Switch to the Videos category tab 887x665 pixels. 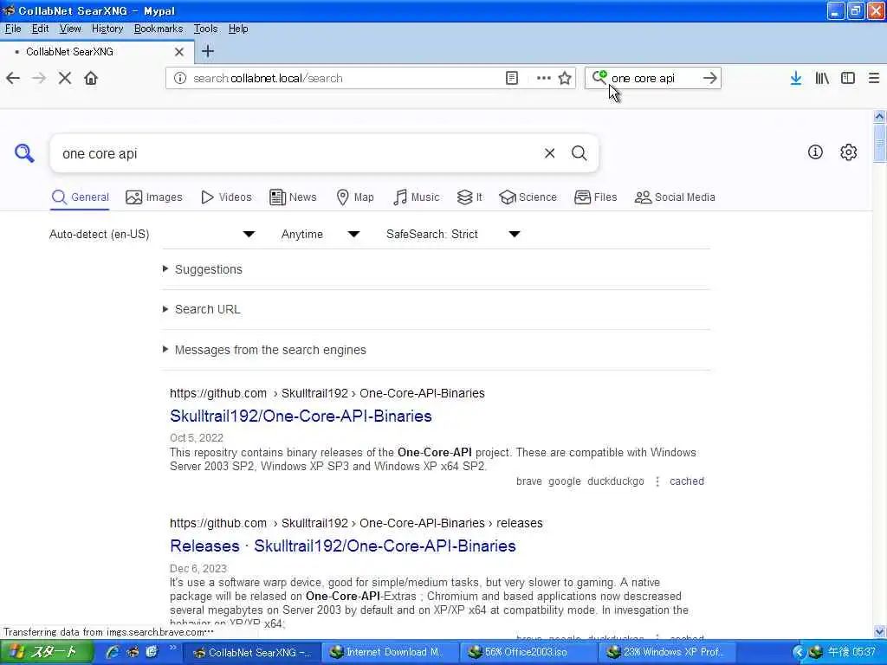point(226,197)
